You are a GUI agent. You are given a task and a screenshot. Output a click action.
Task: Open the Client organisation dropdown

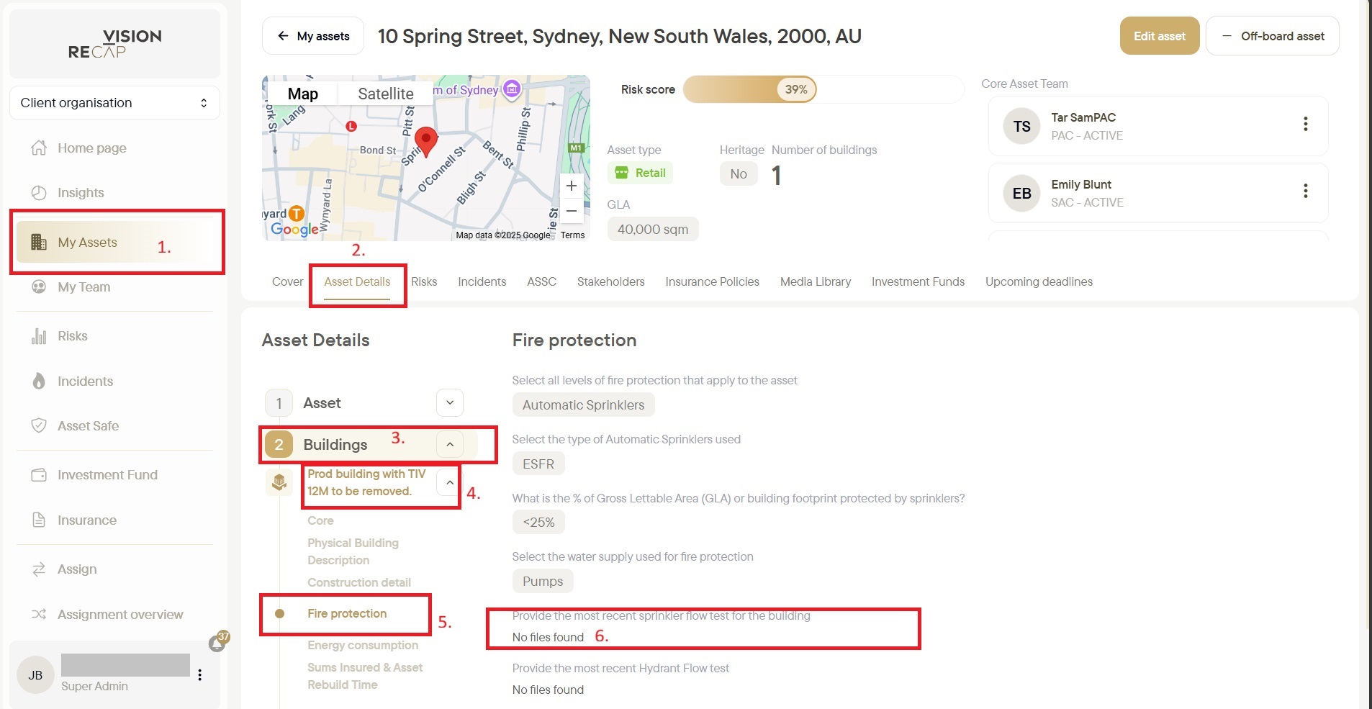pos(114,103)
